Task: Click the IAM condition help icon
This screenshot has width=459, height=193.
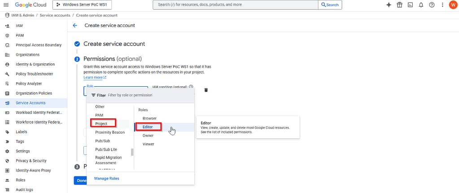Action: tap(191, 87)
